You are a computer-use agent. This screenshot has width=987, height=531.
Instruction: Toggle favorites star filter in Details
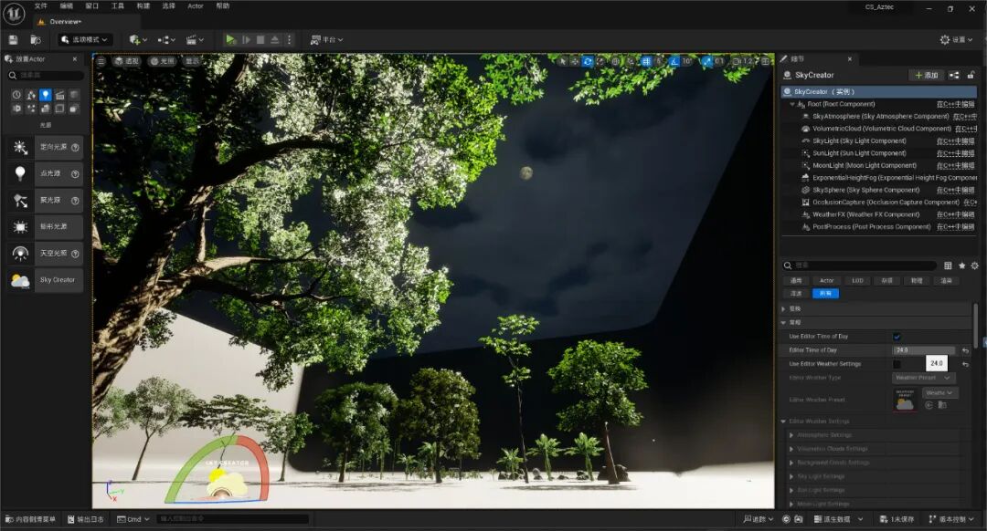point(961,265)
